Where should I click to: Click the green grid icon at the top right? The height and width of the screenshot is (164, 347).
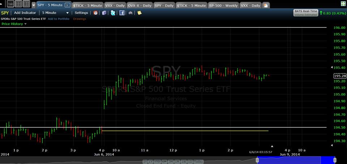pyautogui.click(x=344, y=4)
